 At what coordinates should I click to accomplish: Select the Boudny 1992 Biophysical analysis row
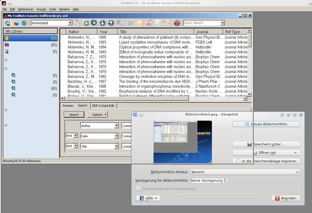[154, 92]
